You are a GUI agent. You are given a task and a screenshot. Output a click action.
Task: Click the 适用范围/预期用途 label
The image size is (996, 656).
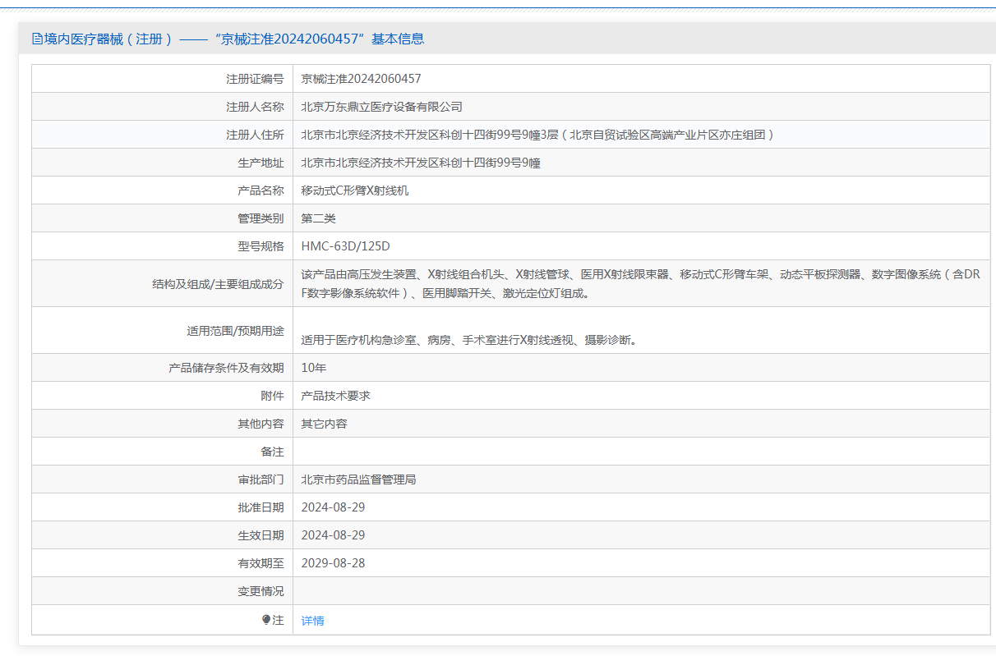(x=235, y=331)
